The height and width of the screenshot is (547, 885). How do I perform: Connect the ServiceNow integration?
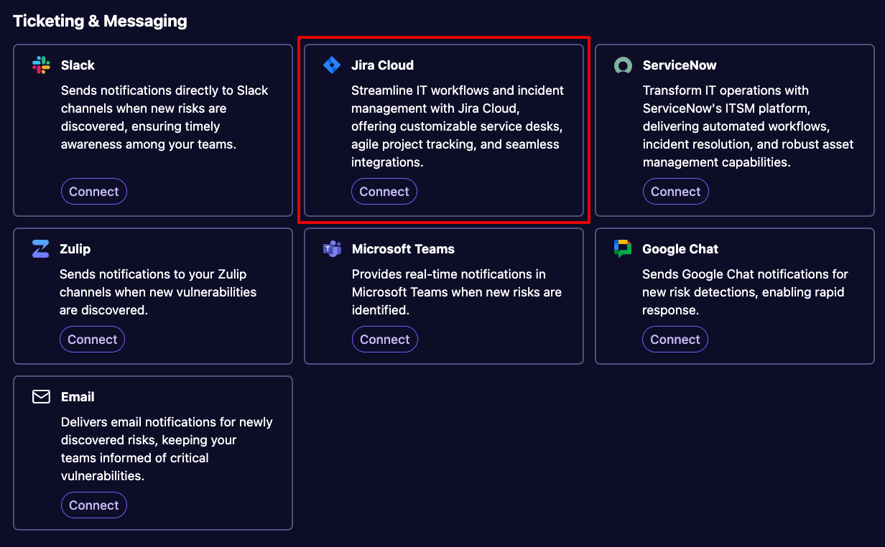click(x=675, y=192)
